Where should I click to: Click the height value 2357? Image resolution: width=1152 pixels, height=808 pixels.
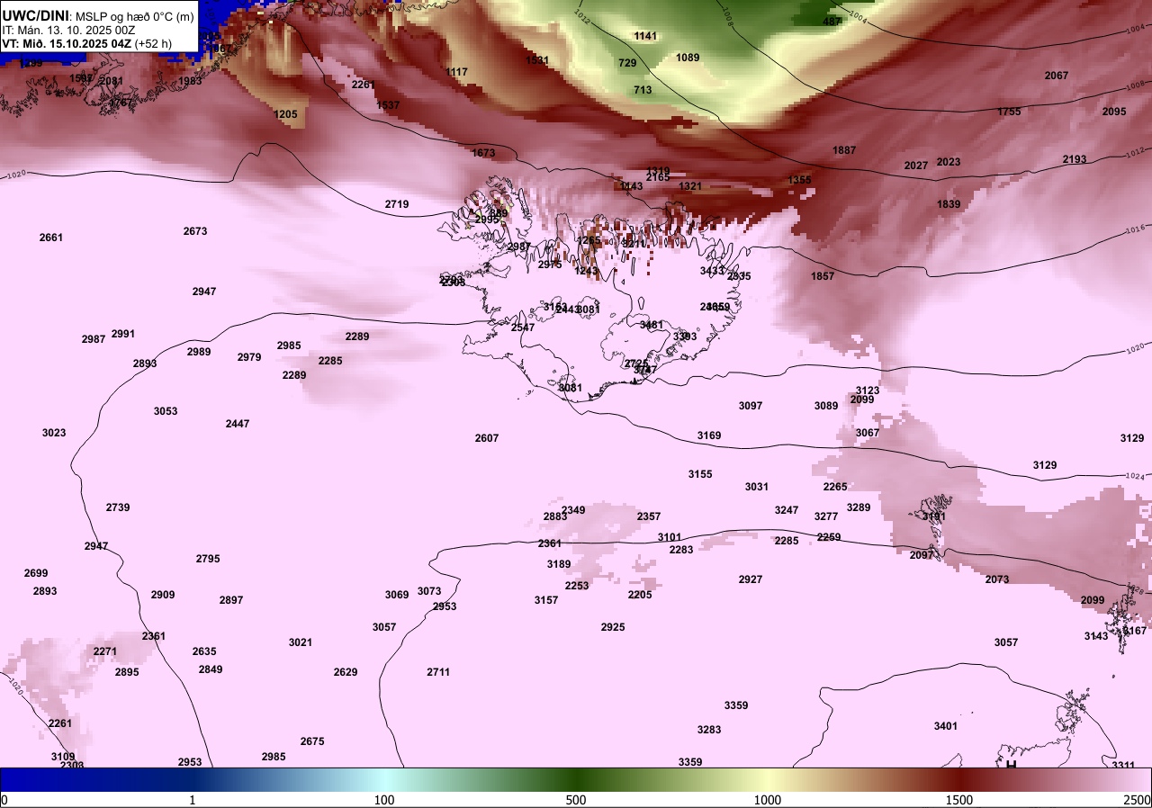649,516
